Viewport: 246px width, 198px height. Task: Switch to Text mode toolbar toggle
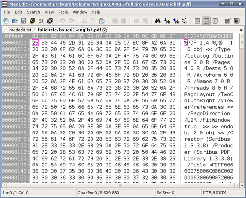point(197,21)
